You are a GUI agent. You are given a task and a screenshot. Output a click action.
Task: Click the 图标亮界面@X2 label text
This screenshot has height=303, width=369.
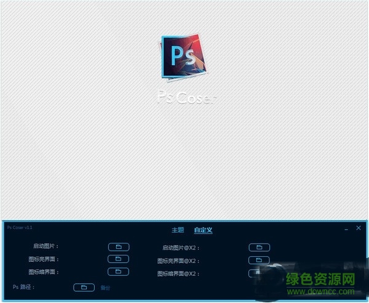tap(178, 261)
